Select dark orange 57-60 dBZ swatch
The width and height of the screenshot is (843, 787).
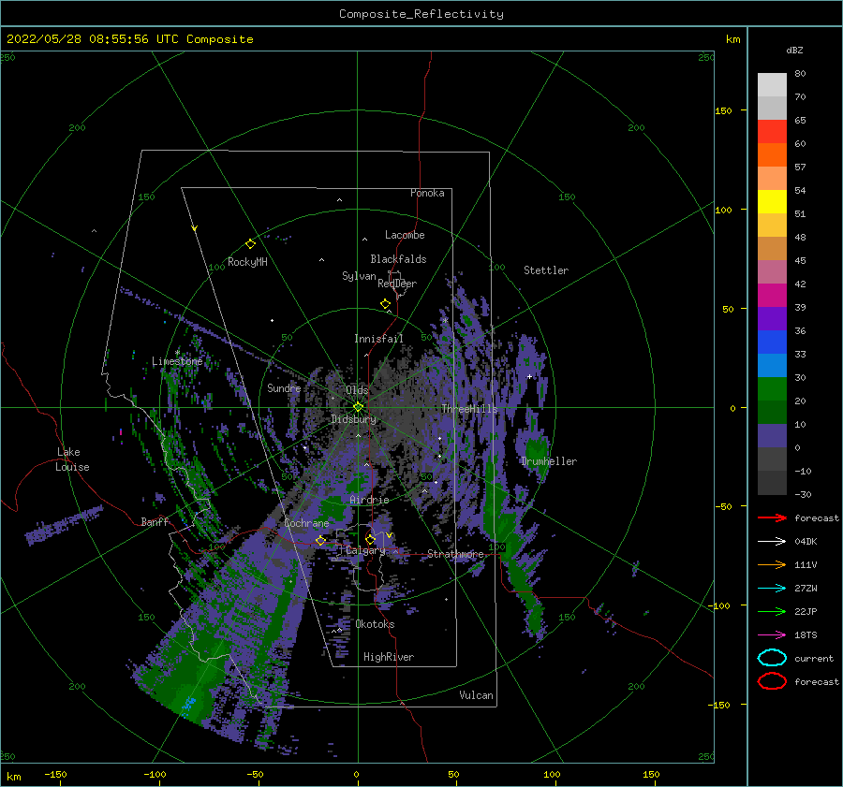pos(772,154)
